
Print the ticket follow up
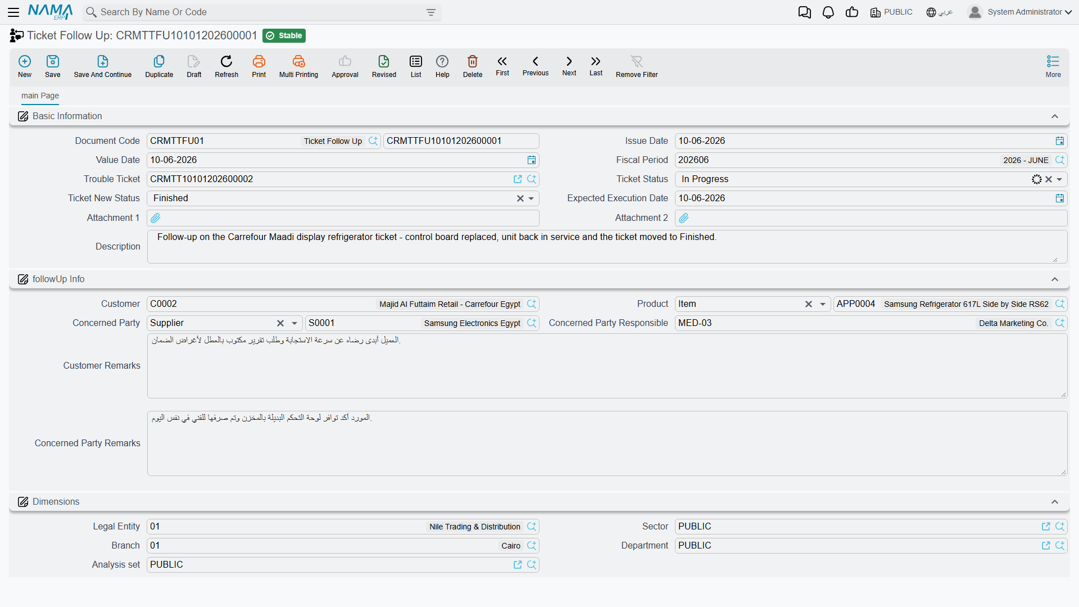click(x=259, y=66)
